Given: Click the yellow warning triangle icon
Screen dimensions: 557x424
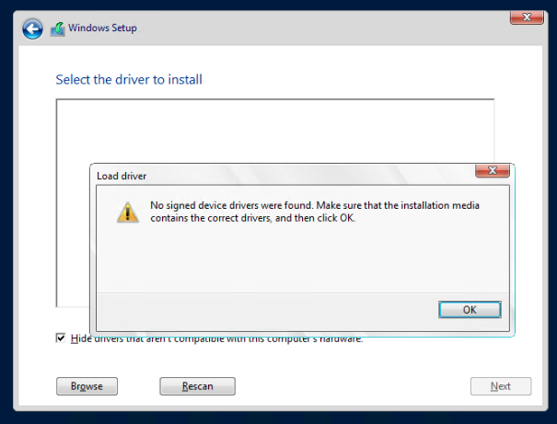Looking at the screenshot, I should pos(127,212).
